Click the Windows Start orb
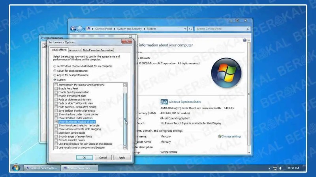316x177 pixels. [x=16, y=168]
